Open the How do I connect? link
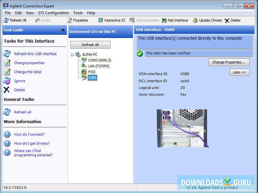 coord(29,134)
